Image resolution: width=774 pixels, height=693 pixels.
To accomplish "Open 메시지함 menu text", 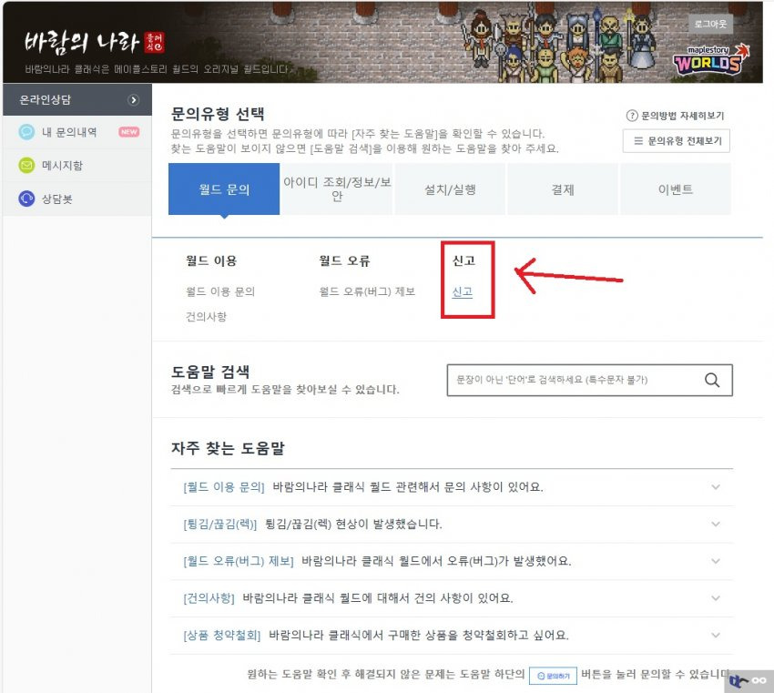I will (x=62, y=166).
